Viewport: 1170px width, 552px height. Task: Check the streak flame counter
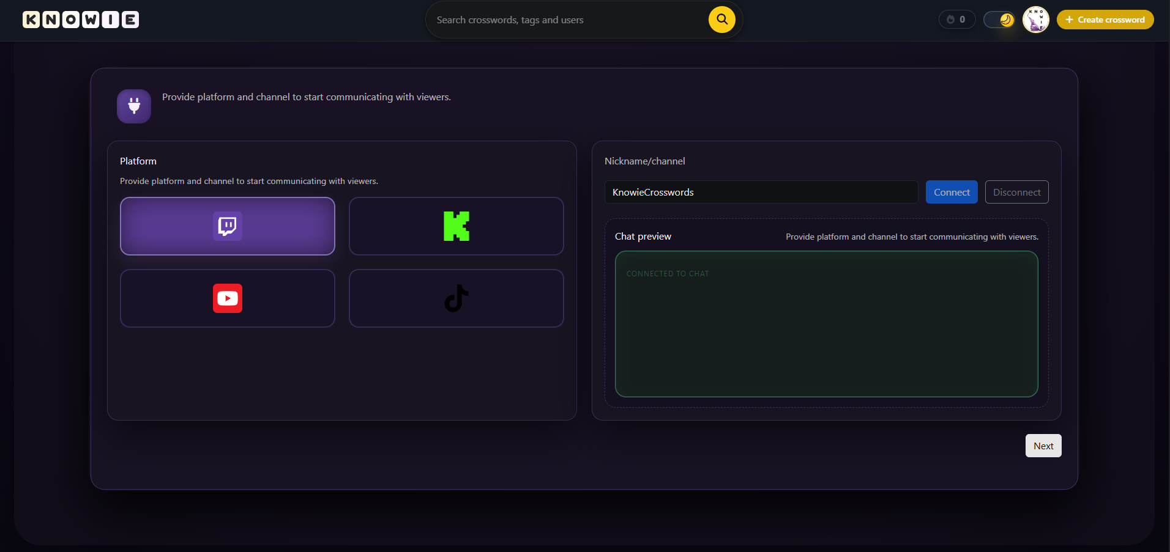tap(956, 19)
